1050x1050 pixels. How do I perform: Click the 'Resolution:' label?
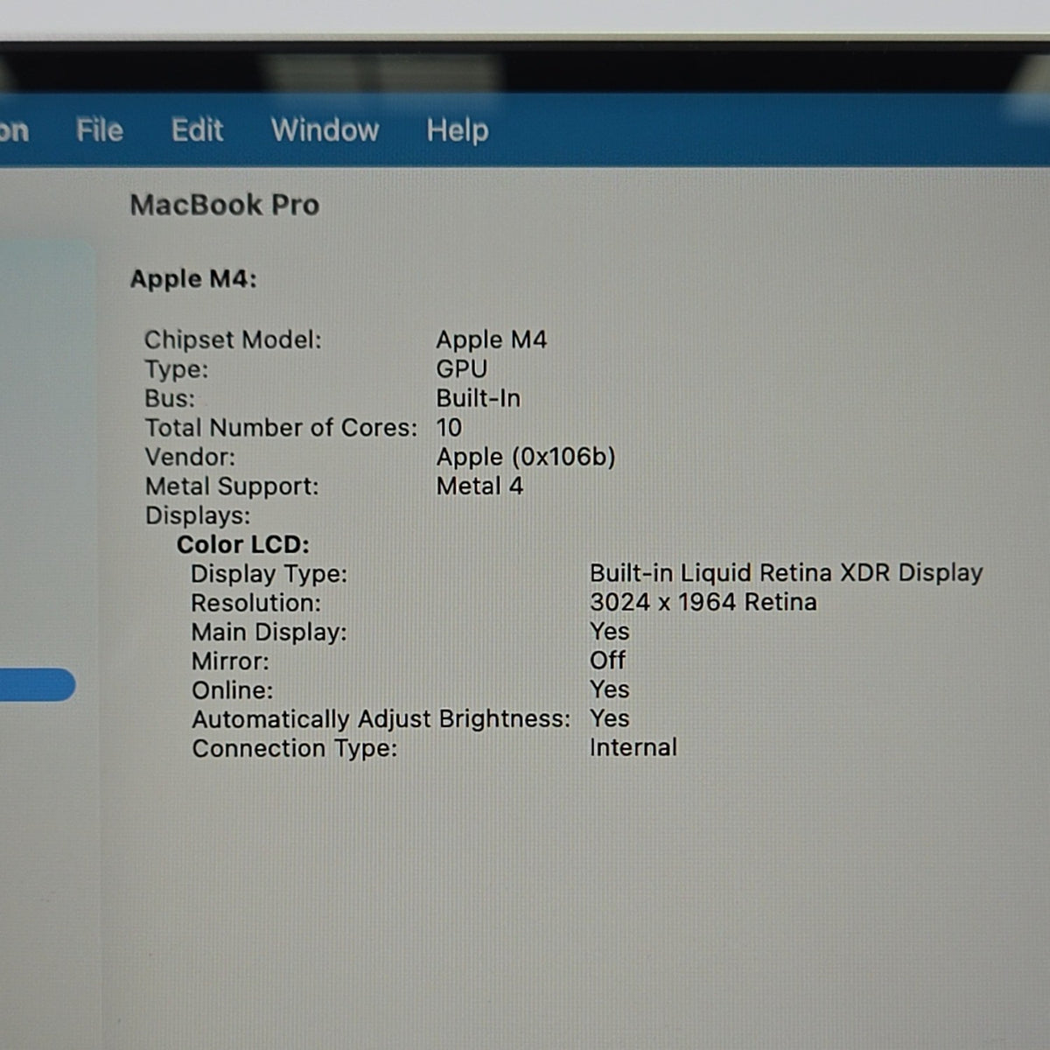click(256, 603)
